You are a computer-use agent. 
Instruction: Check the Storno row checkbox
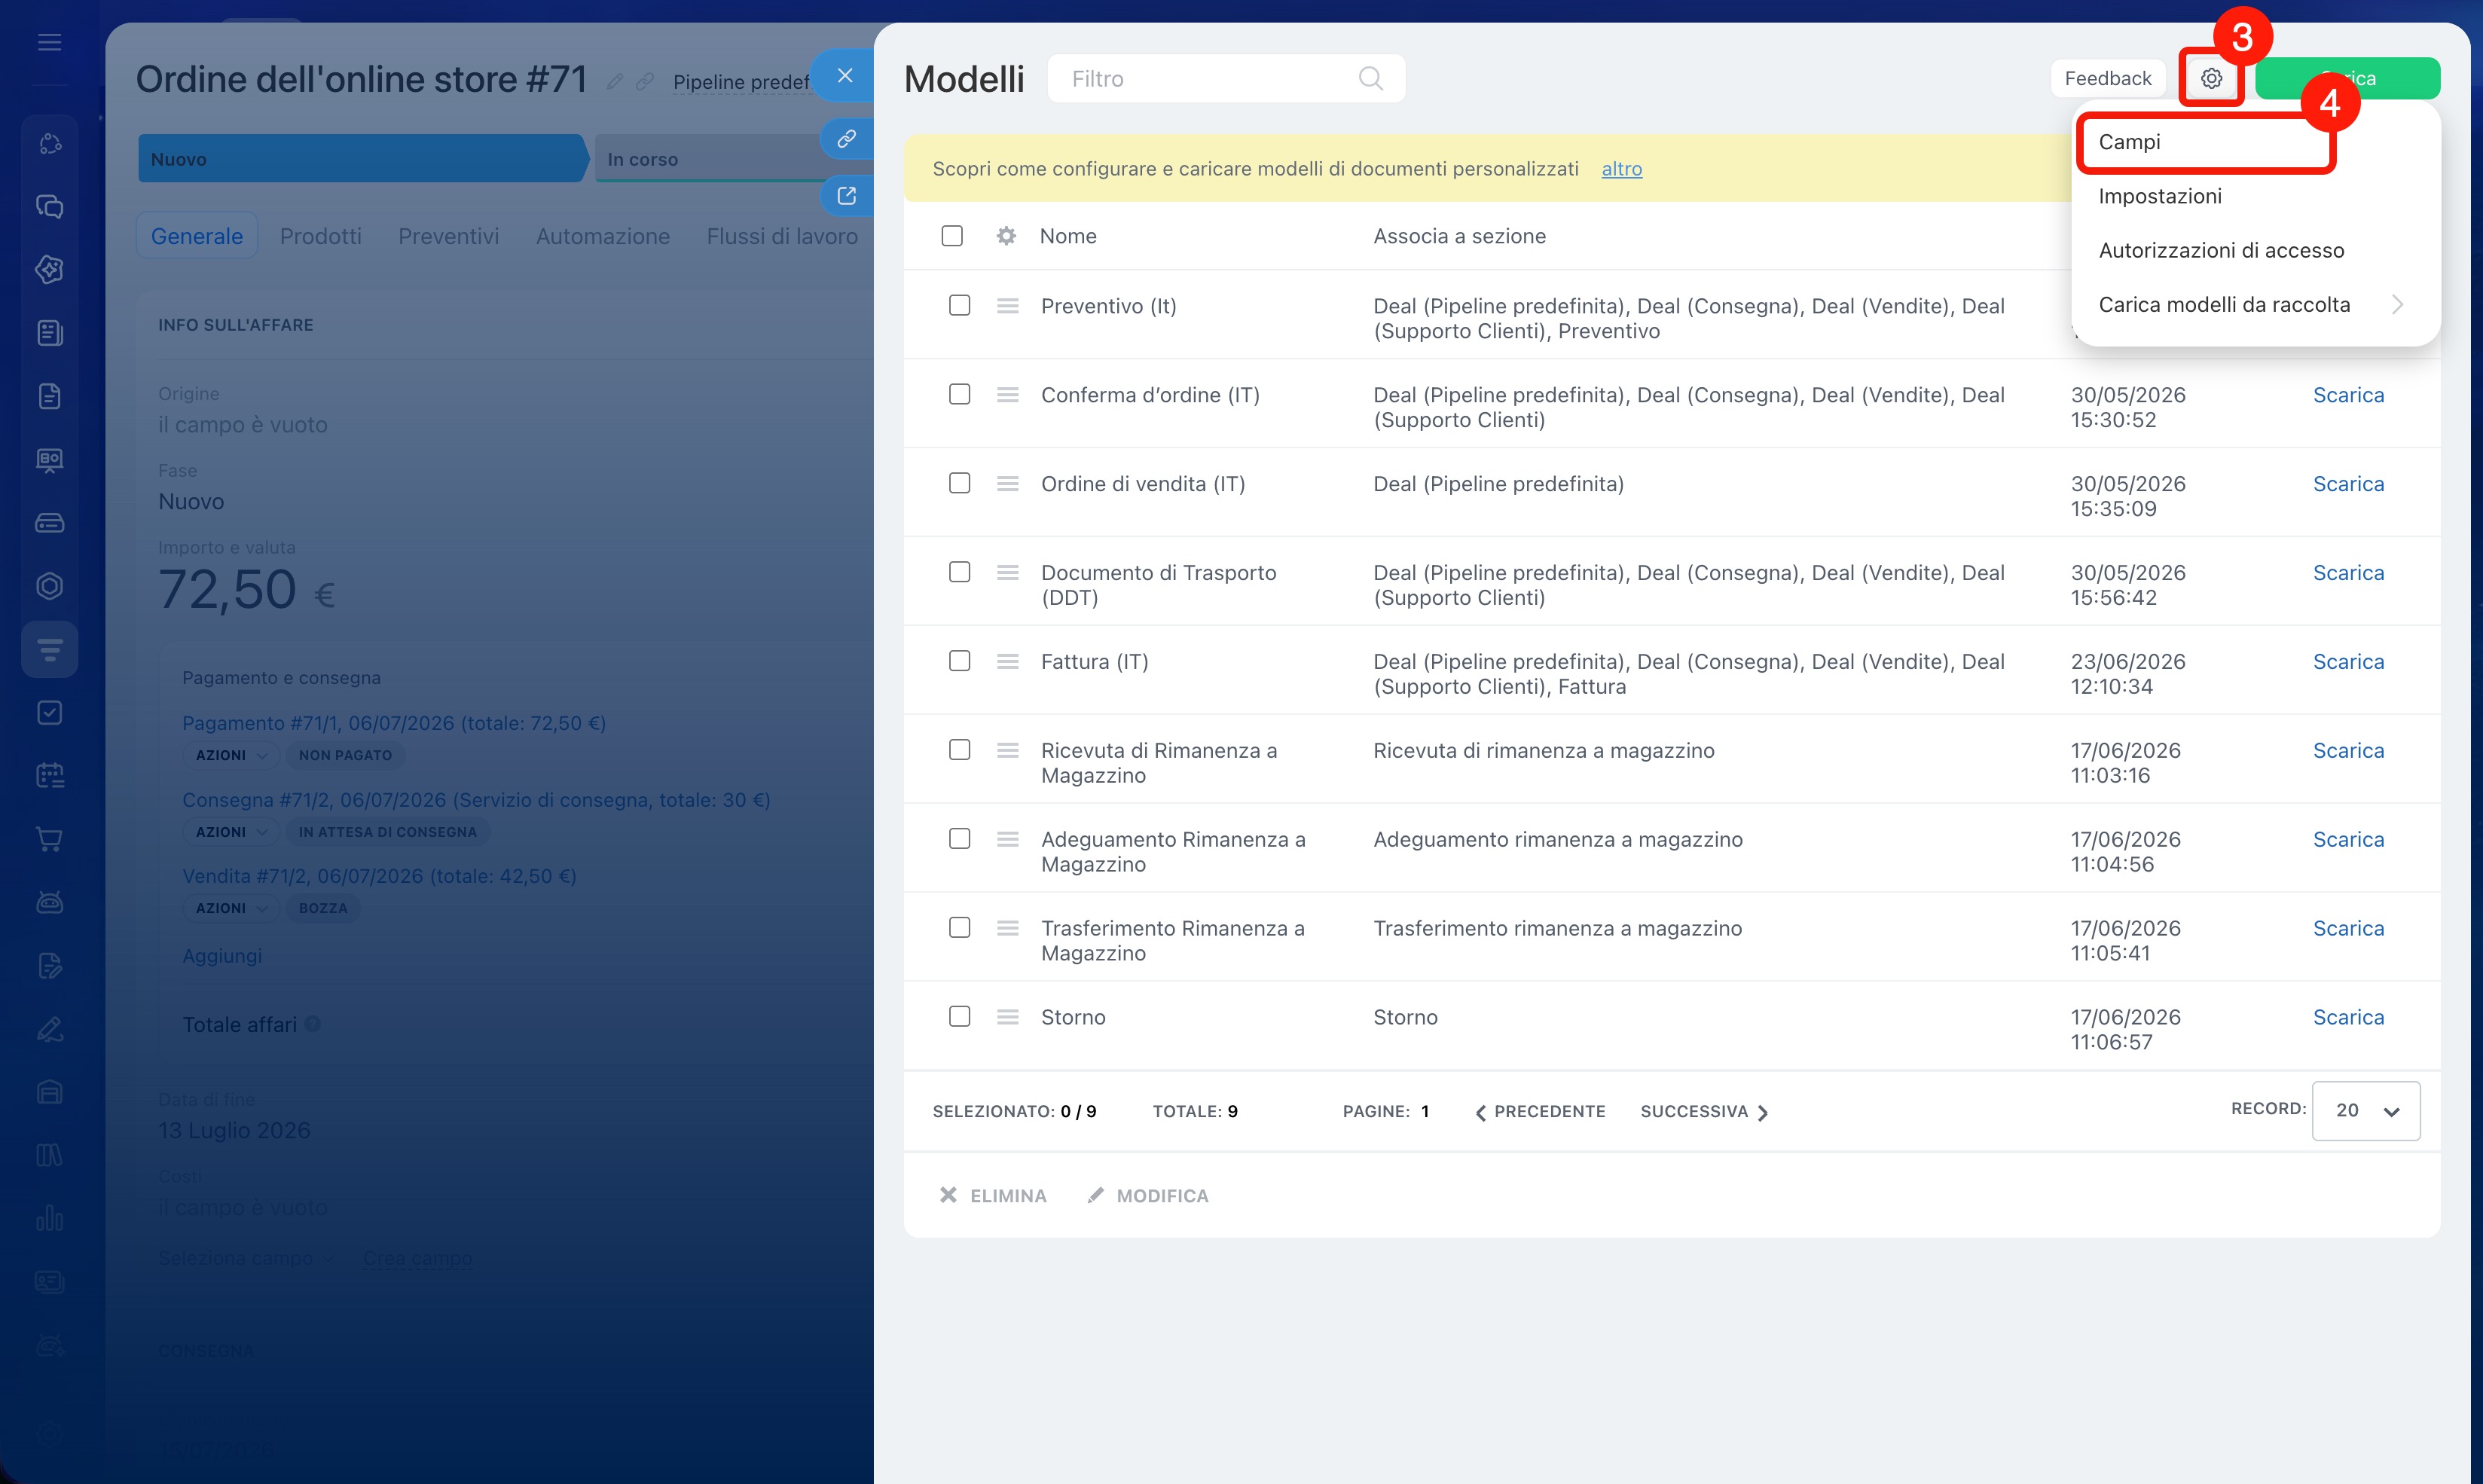[959, 1016]
